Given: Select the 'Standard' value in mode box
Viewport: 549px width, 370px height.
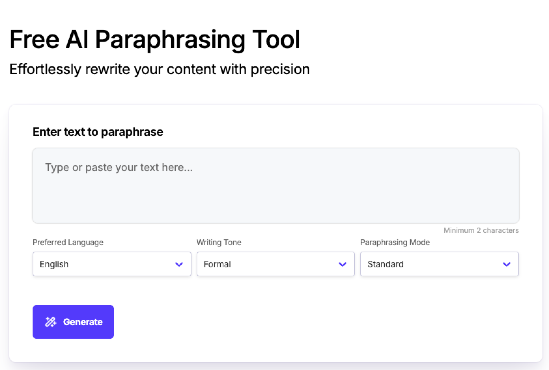Looking at the screenshot, I should click(x=385, y=264).
